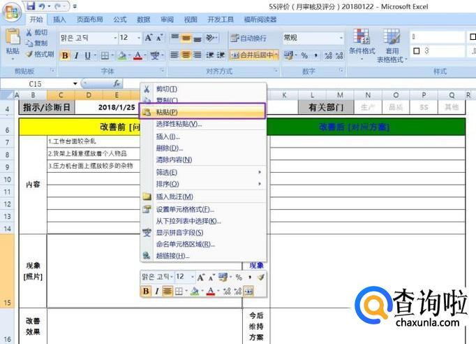Screen dimensions: 476x344
Task: Open the ribbon font size dropdown
Action: click(139, 38)
